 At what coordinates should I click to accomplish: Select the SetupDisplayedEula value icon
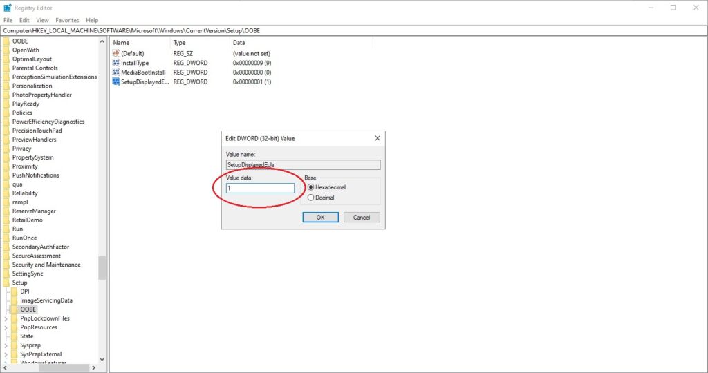pyautogui.click(x=115, y=82)
